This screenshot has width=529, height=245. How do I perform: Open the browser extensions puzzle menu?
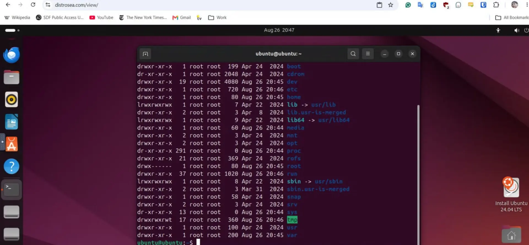[x=496, y=5]
